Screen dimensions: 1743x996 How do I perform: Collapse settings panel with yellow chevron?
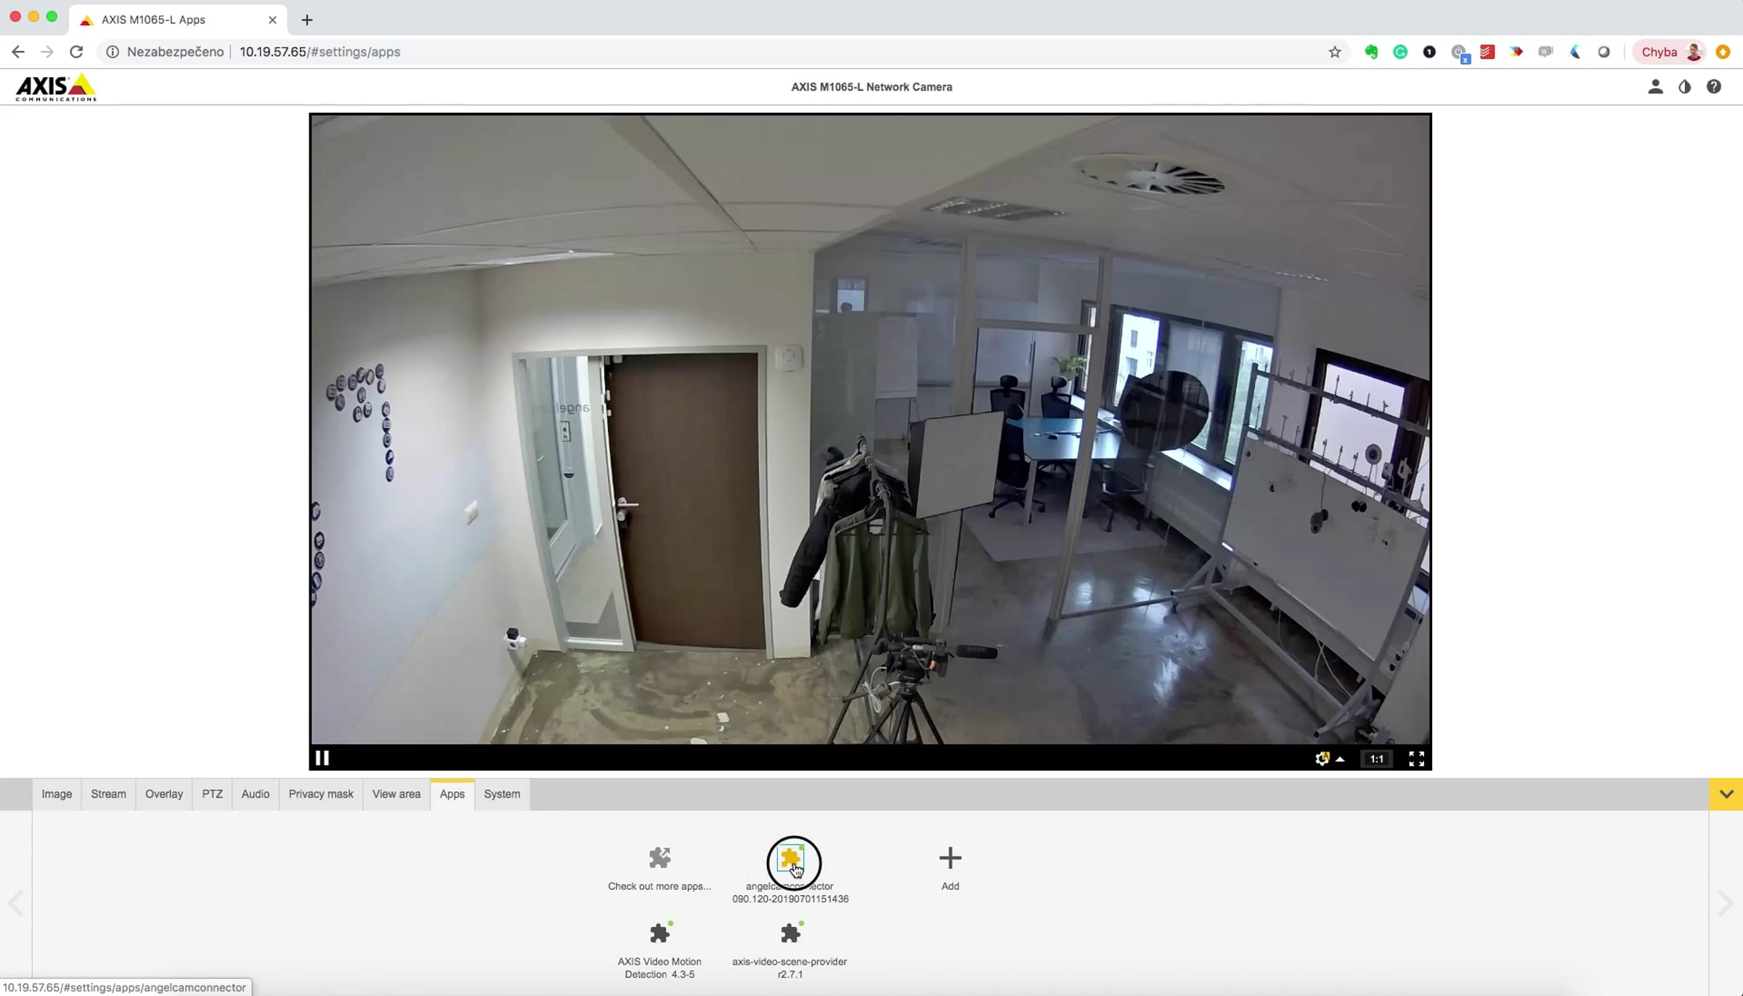[x=1726, y=794]
